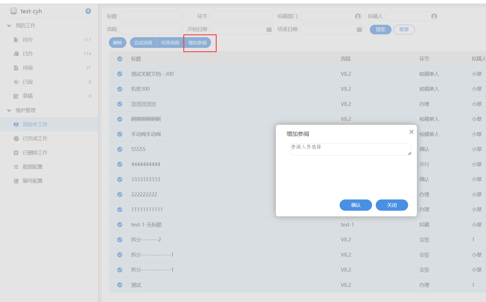
Task: Open 数据配置 in the sidebar
Action: tap(49, 167)
